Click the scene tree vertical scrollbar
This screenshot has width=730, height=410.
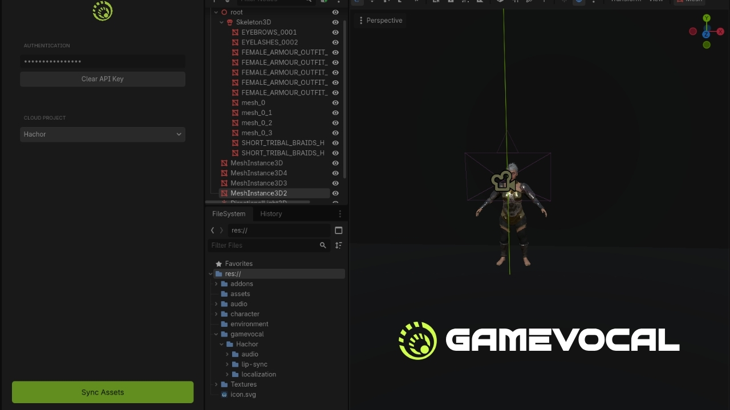coord(345,100)
